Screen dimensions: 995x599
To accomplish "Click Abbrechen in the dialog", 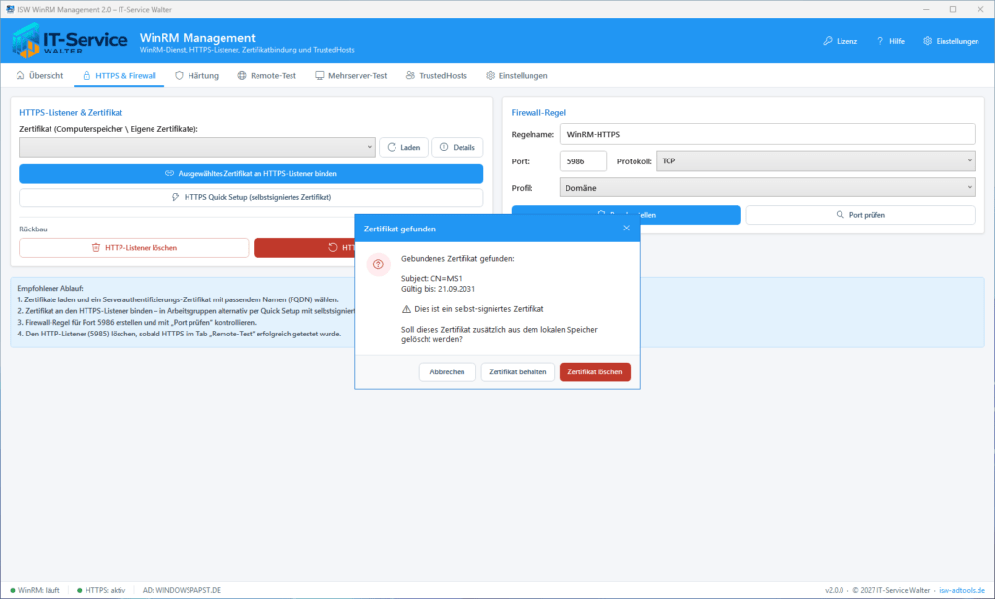I will pyautogui.click(x=447, y=372).
